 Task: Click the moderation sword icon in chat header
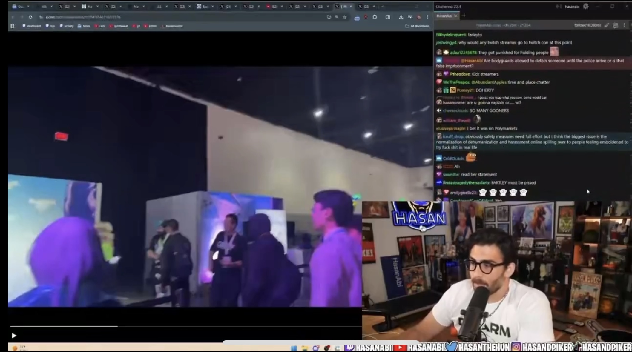(x=607, y=25)
